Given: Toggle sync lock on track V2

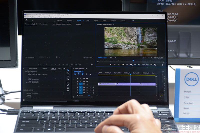Looking at the screenshot, I should (x=84, y=81).
